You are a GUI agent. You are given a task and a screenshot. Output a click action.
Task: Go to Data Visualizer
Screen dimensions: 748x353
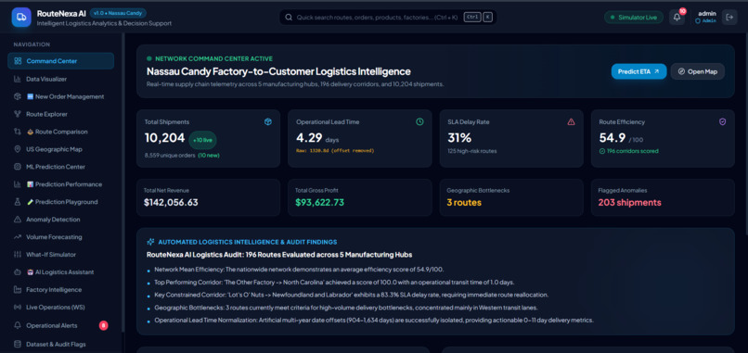point(60,79)
